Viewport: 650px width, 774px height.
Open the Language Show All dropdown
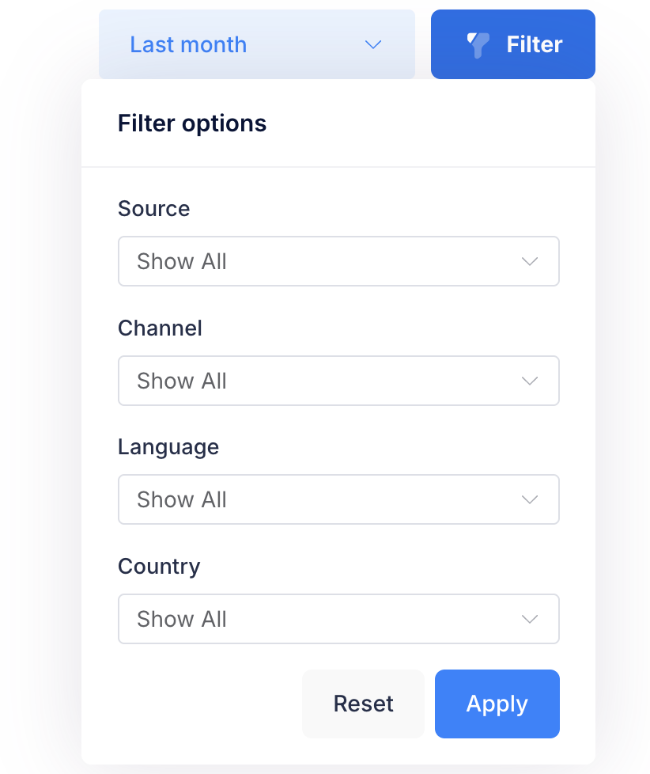[x=338, y=499]
